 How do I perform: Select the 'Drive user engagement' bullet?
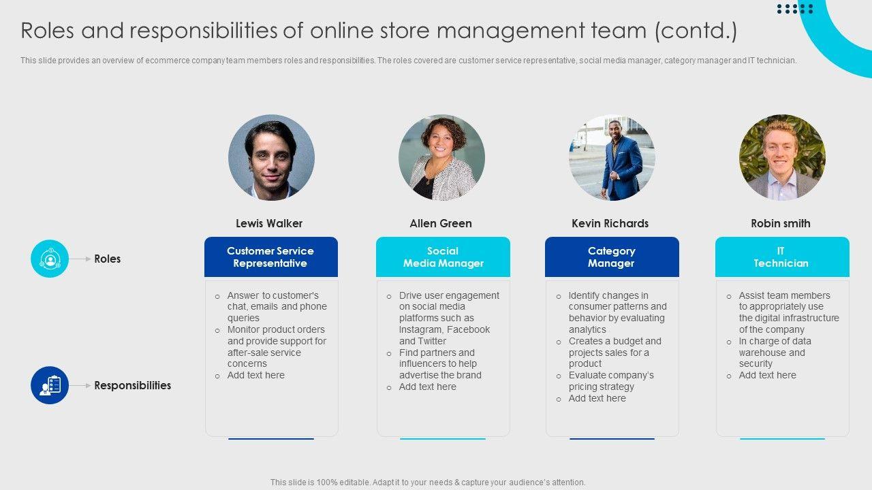443,318
